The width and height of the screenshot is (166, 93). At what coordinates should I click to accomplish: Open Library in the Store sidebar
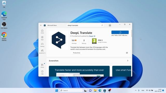tap(42, 66)
